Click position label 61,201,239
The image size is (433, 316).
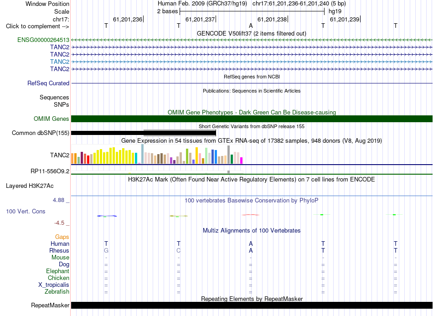click(345, 19)
